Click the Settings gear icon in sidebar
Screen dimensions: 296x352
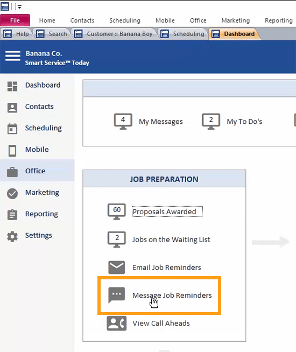point(12,236)
